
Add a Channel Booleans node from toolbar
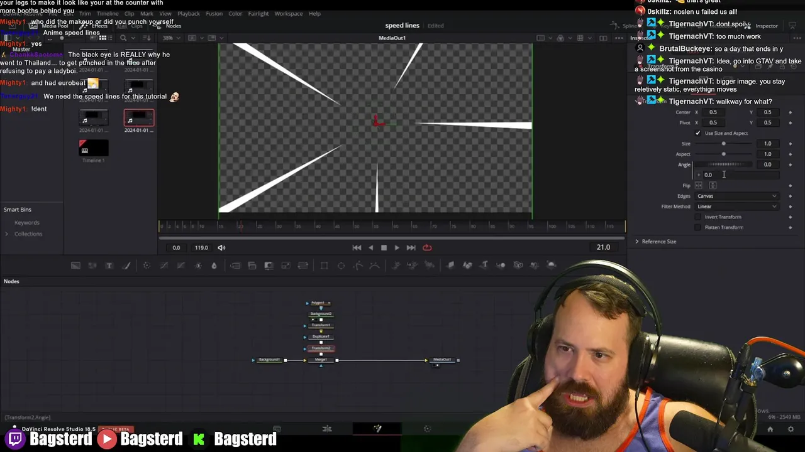252,266
